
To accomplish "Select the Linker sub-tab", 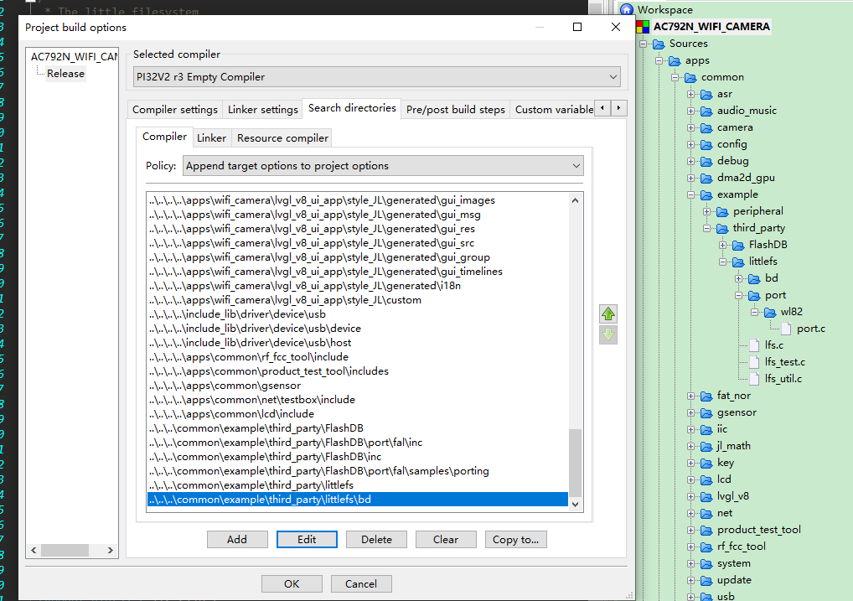I will click(x=211, y=138).
